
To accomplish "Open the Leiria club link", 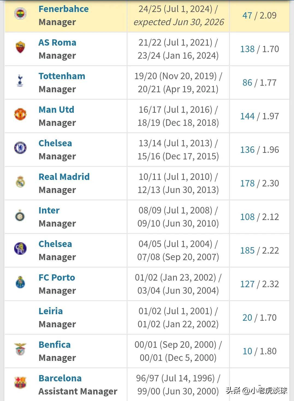I will click(x=51, y=311).
